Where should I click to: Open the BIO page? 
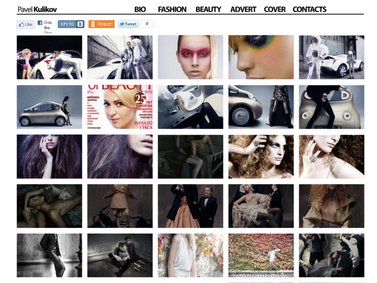(140, 9)
